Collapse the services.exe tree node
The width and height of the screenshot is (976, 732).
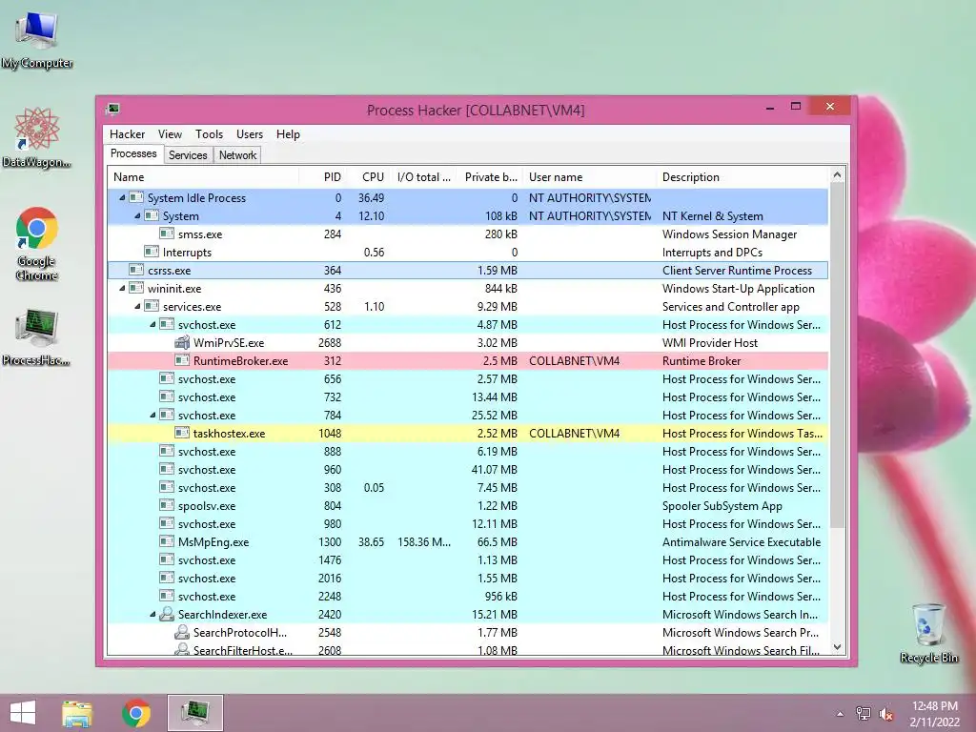[137, 306]
